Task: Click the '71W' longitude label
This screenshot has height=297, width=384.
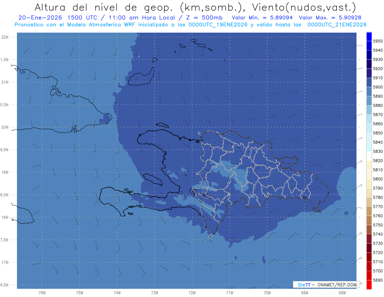Action: 229,293
